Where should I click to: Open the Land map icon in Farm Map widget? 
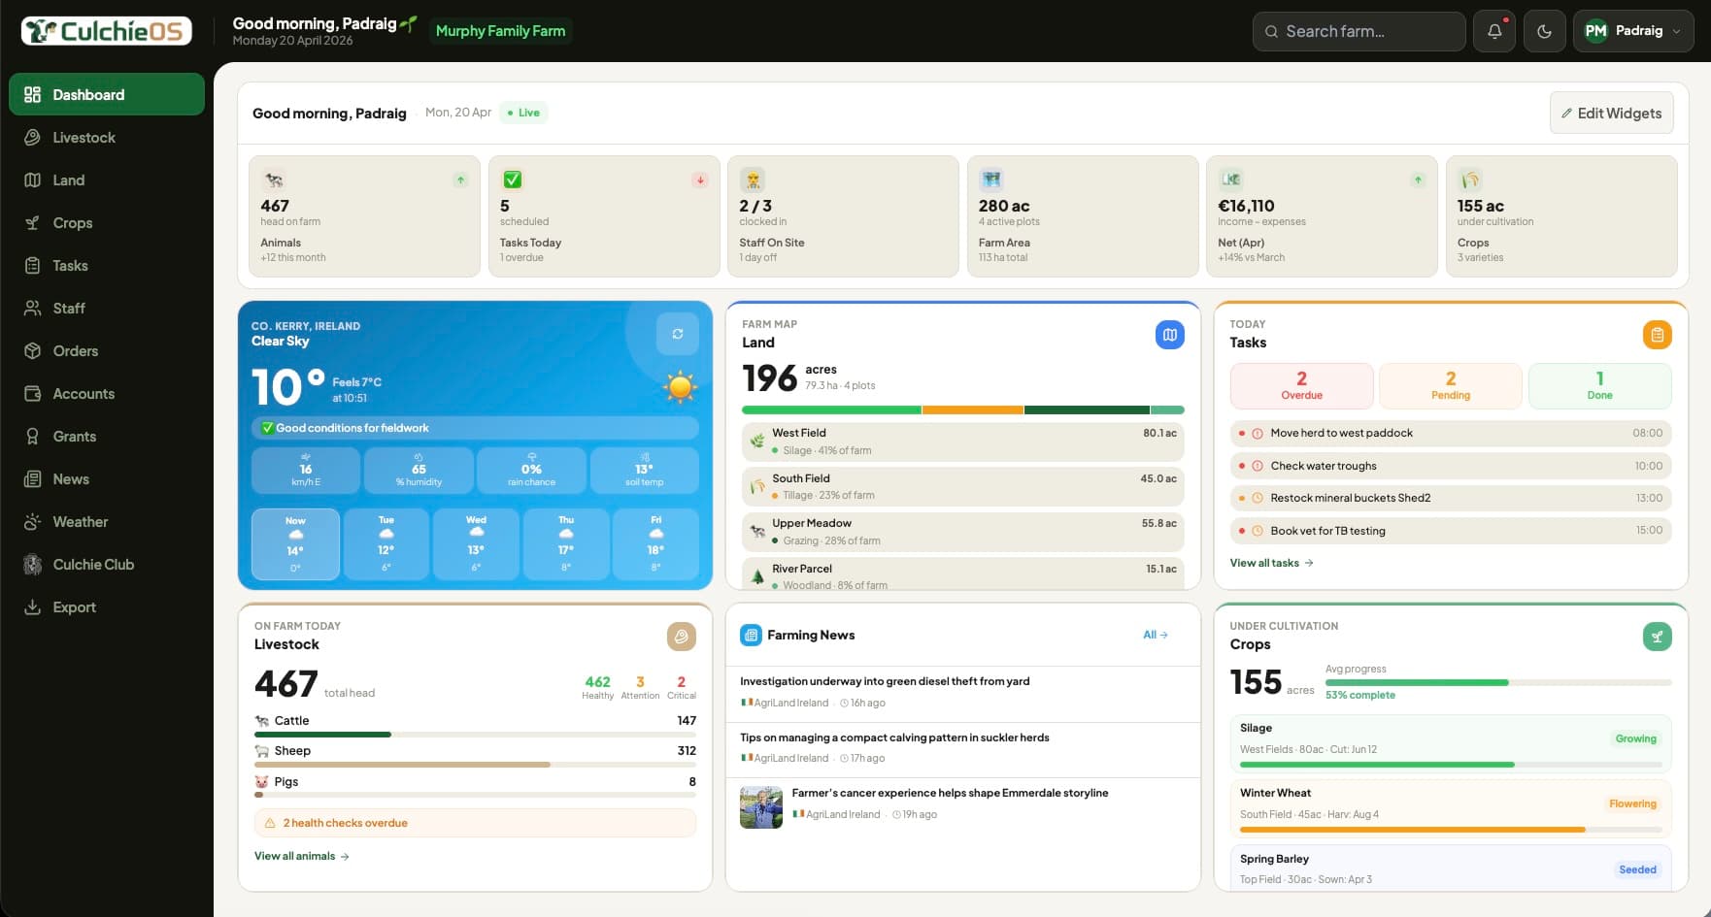pos(1170,334)
